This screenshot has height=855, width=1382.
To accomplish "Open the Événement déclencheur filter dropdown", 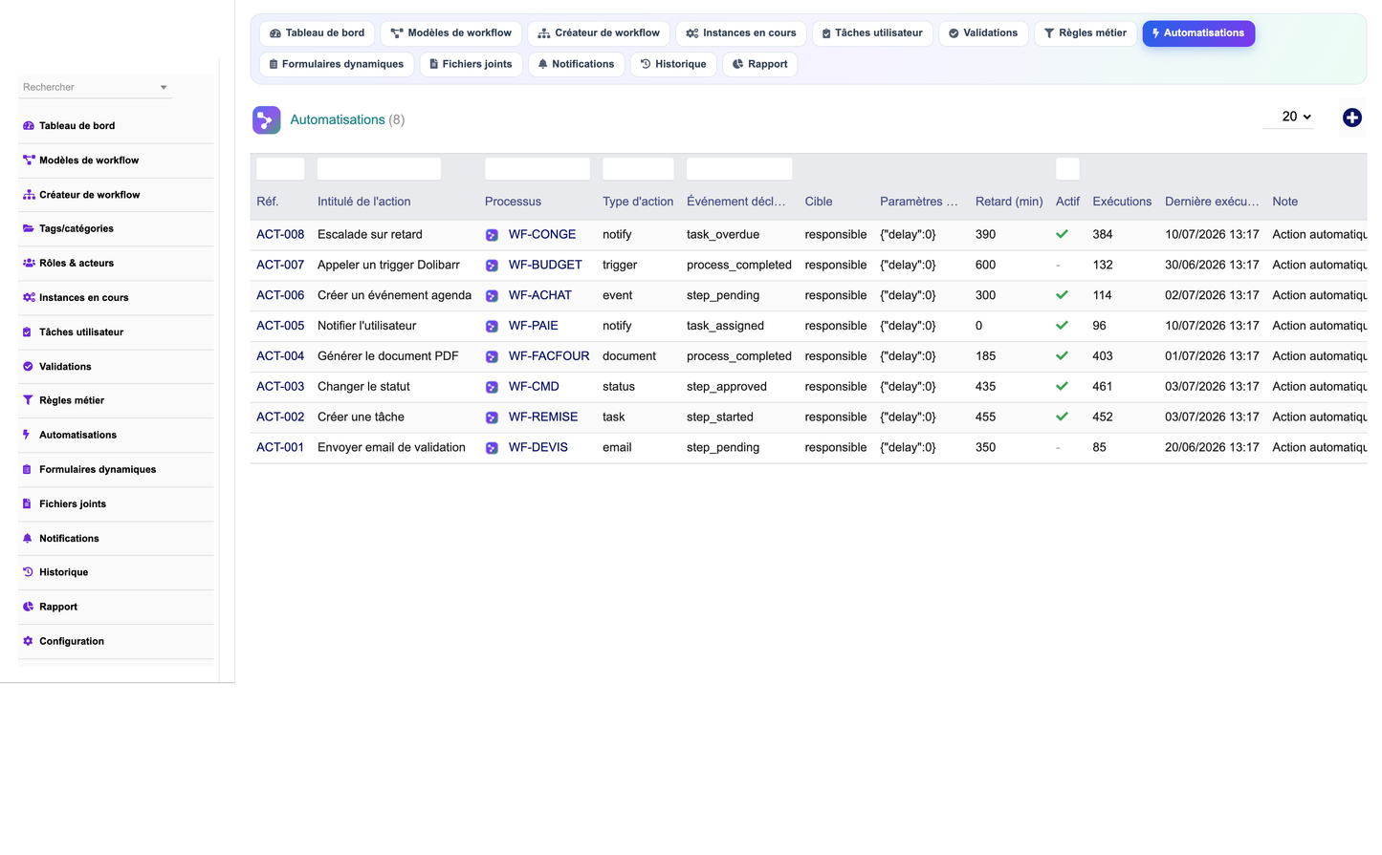I will pyautogui.click(x=739, y=169).
